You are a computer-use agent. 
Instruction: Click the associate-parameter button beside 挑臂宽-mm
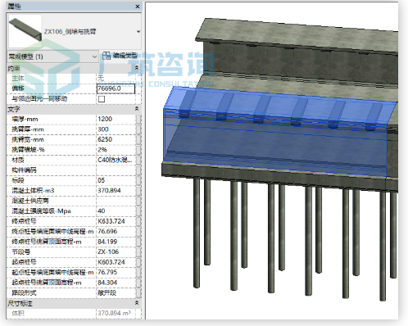[138, 139]
